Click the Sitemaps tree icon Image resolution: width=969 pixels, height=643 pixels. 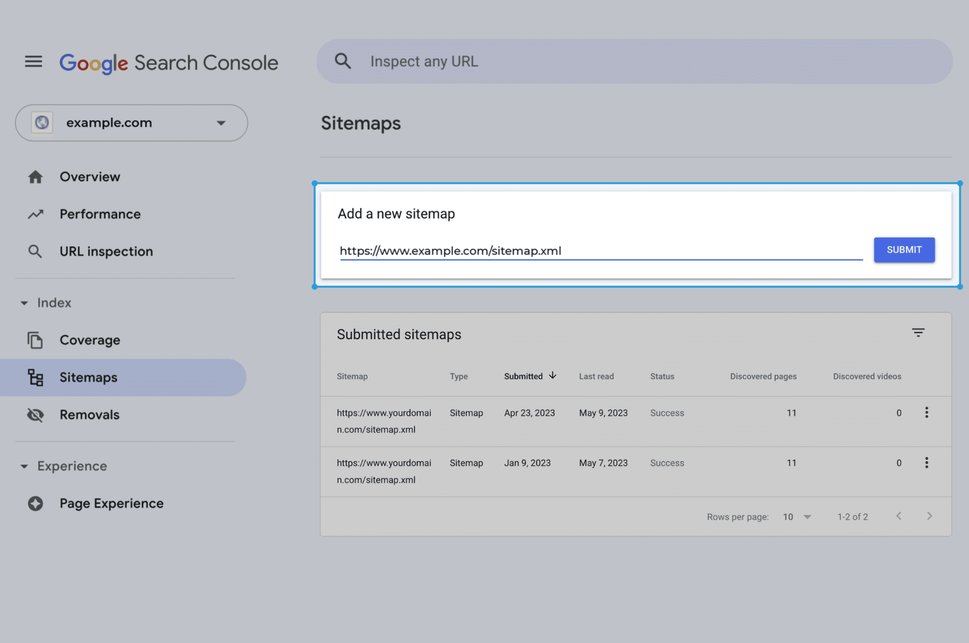click(x=36, y=377)
